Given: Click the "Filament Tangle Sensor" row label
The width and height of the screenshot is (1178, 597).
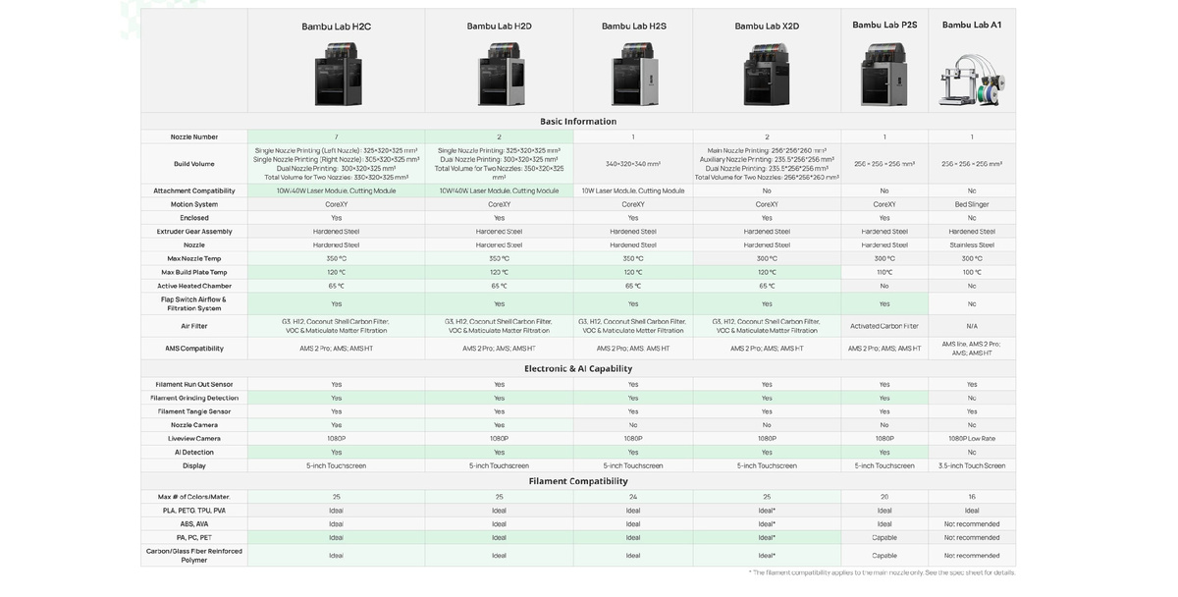Looking at the screenshot, I should 194,411.
